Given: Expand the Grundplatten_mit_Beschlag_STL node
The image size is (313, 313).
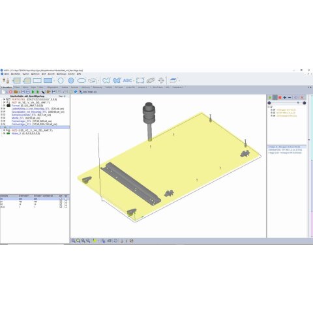Looking at the screenshot, I should (x=1, y=112).
